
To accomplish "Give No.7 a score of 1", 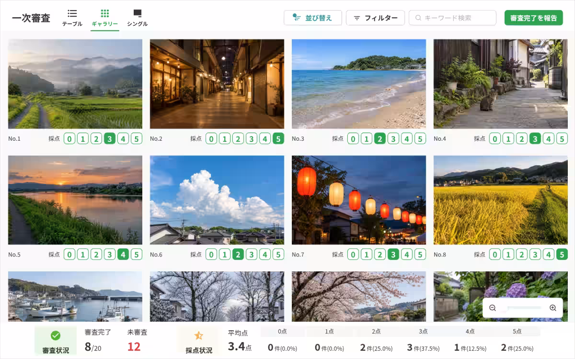I will 367,255.
